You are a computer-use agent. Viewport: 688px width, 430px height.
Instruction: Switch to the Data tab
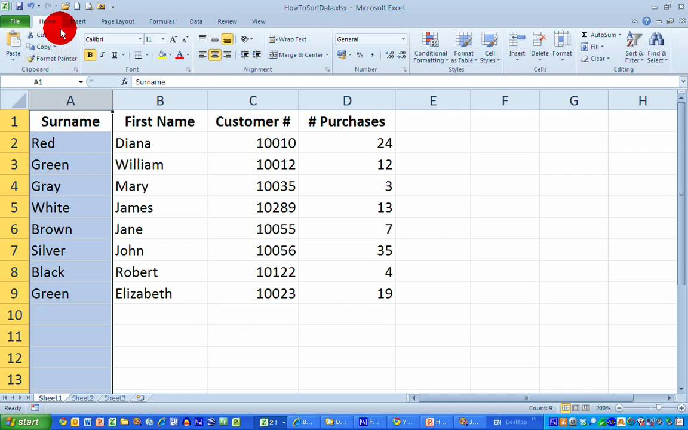pyautogui.click(x=196, y=21)
